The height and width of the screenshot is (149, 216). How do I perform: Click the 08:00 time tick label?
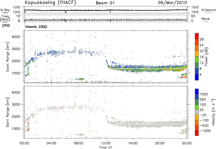[79, 143]
